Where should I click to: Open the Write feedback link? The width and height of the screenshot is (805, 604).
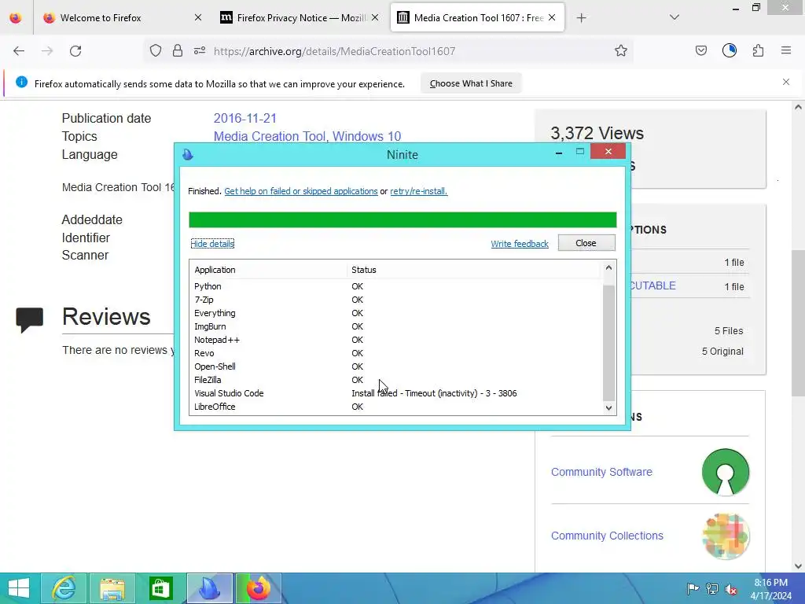520,244
